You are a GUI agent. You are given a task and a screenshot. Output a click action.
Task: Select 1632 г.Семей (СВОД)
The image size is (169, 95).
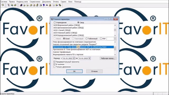[x=83, y=30]
